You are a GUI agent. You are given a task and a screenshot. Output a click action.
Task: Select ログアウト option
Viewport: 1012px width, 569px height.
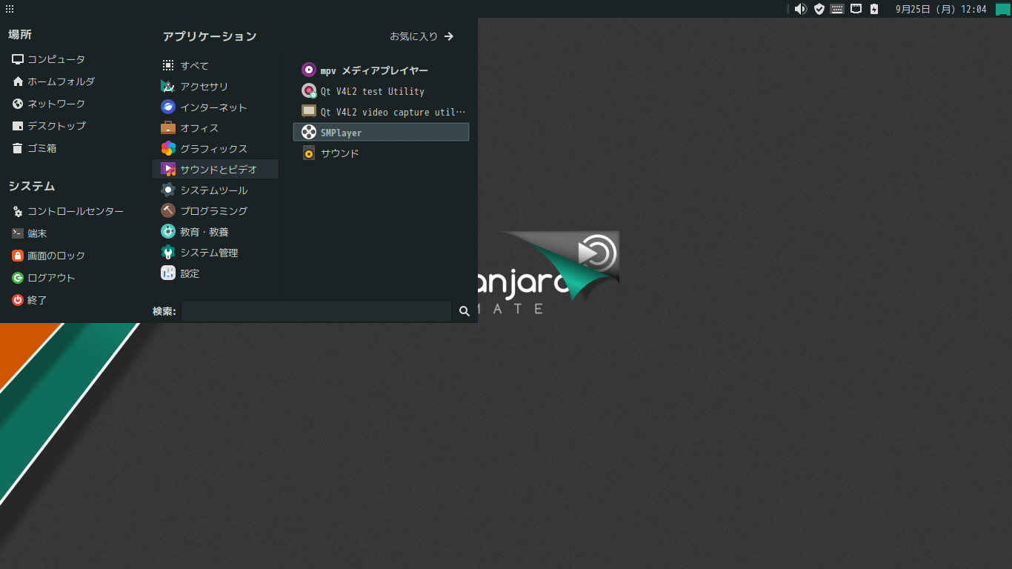tap(44, 278)
